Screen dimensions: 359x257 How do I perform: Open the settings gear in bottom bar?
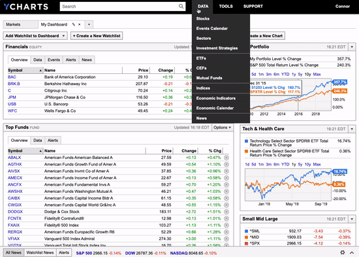[x=342, y=252]
